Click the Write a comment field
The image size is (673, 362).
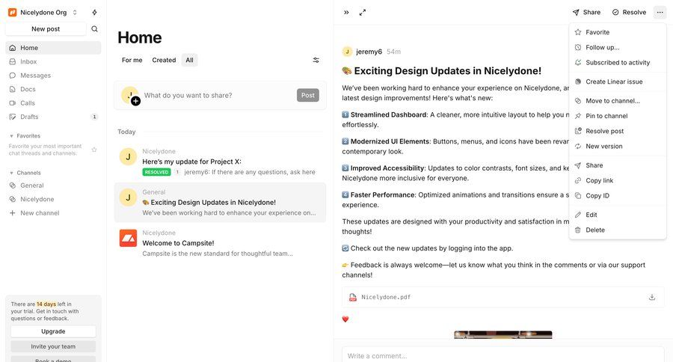pos(503,355)
